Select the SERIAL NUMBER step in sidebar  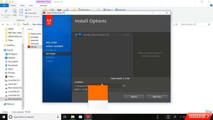55,46
